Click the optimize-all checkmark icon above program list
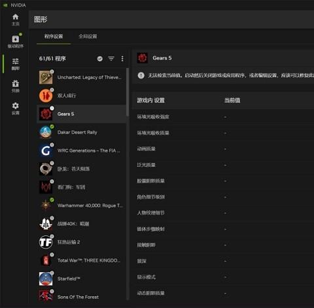Image resolution: width=314 pixels, height=308 pixels. pos(100,59)
